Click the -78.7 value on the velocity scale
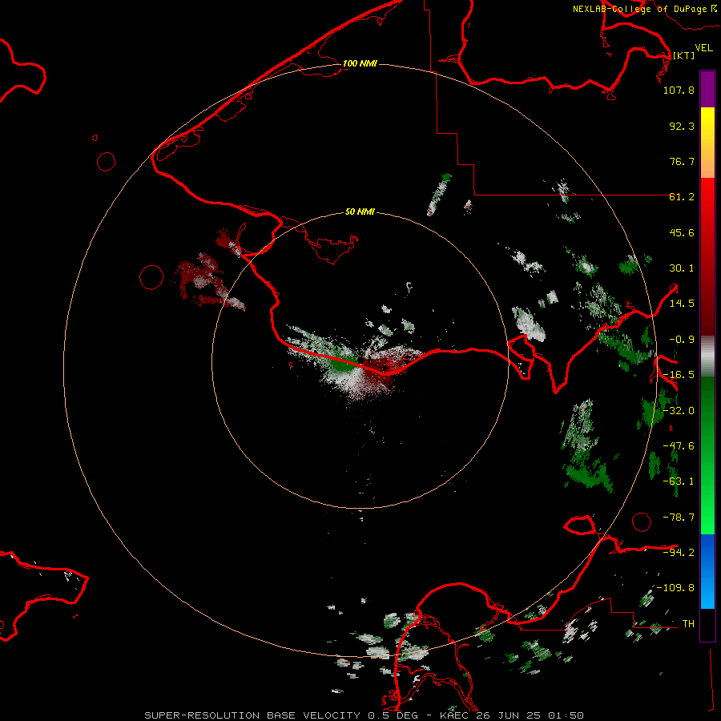Screen dimensions: 721x721 679,518
